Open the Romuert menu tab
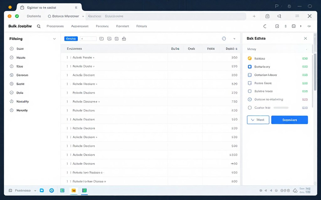 123,26
